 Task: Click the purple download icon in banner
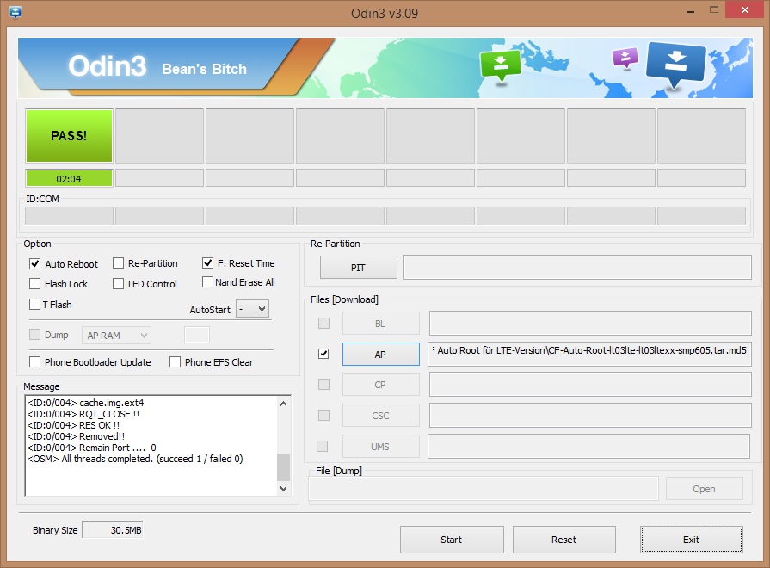coord(625,58)
